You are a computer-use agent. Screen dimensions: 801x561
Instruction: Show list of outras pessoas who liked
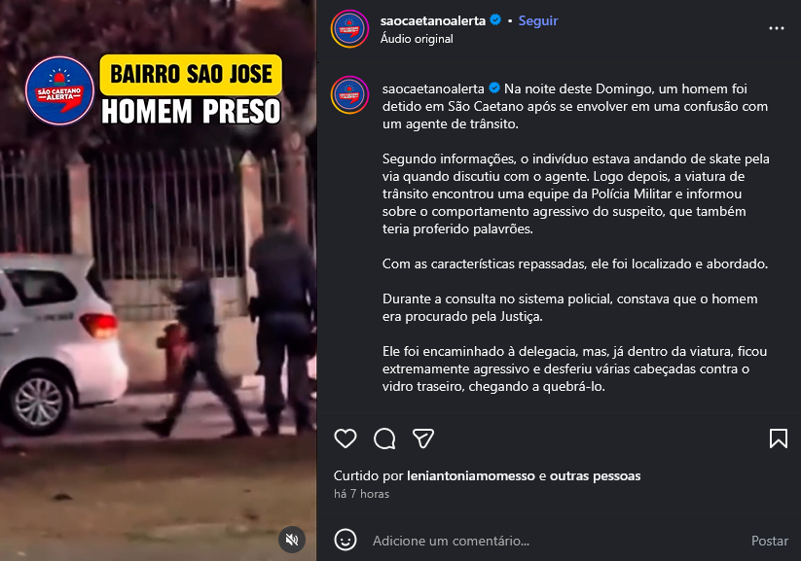point(595,475)
